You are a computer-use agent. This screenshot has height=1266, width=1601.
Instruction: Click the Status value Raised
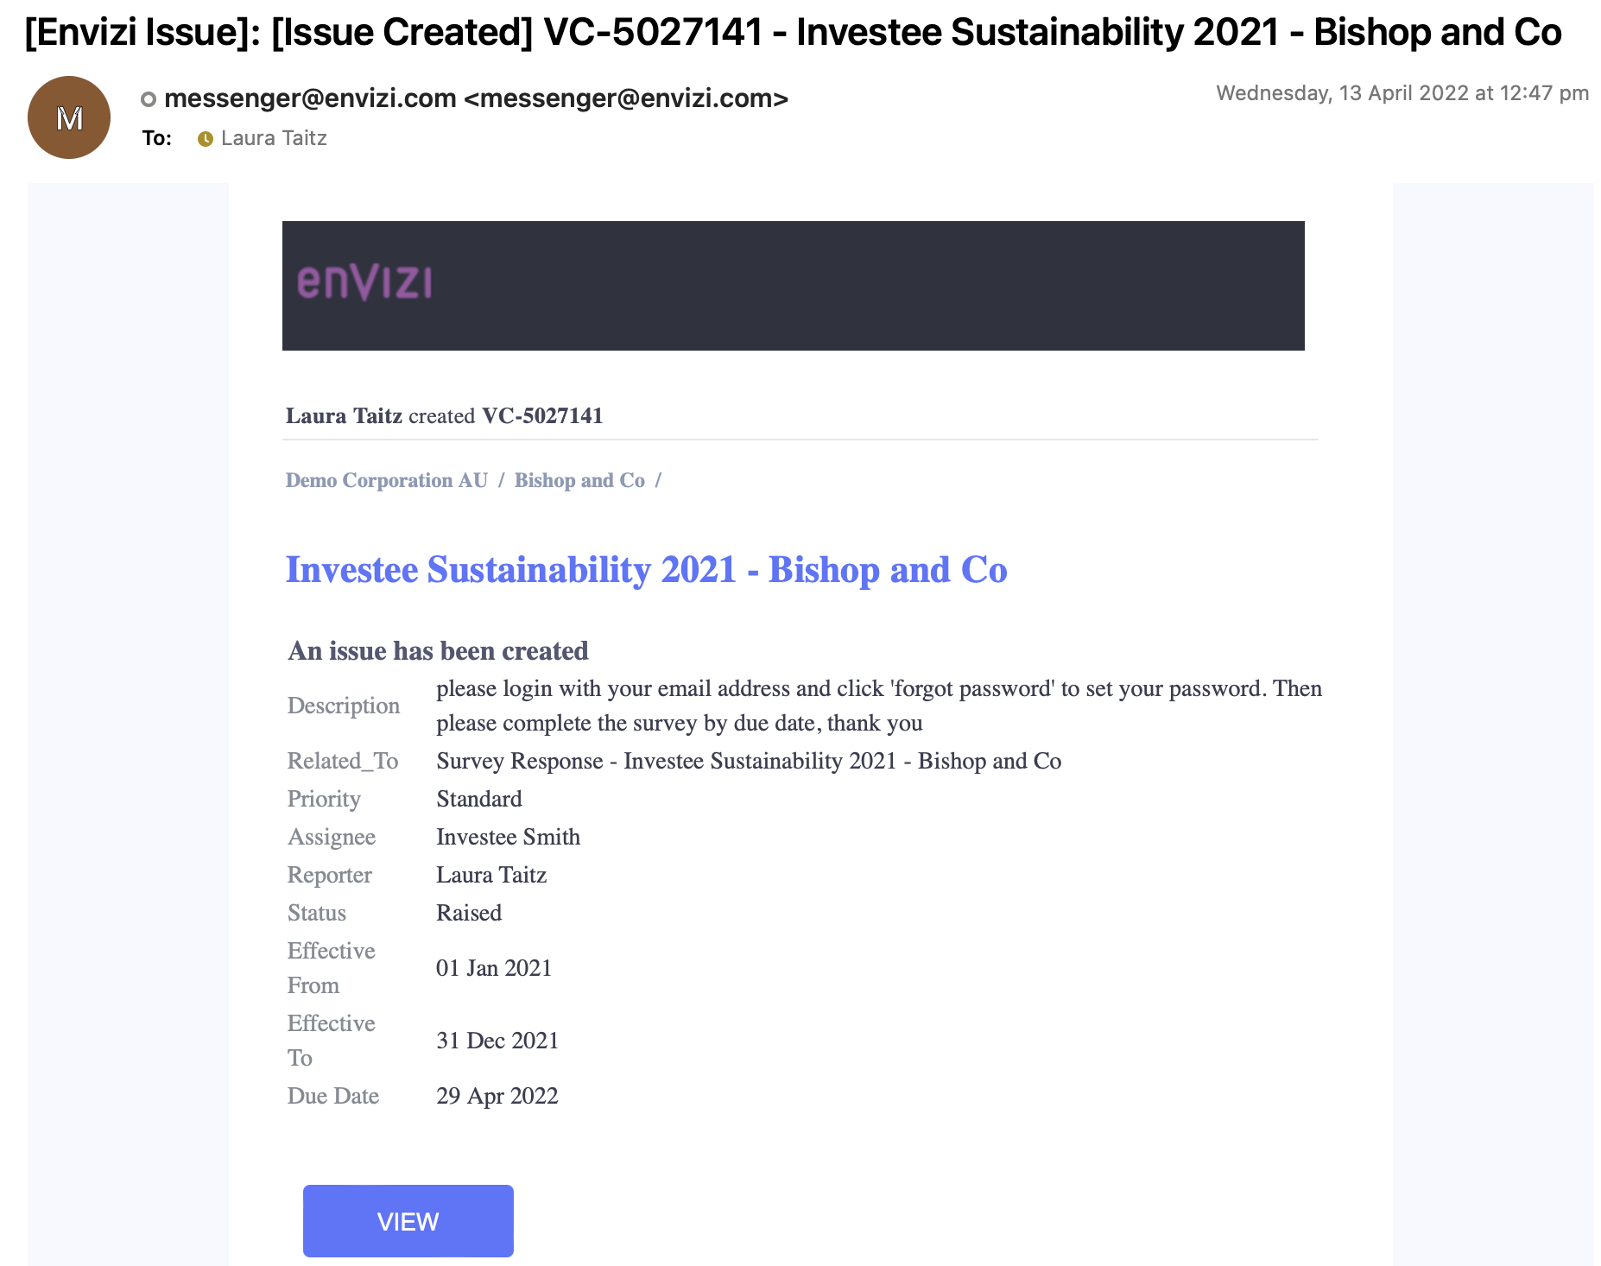[469, 913]
